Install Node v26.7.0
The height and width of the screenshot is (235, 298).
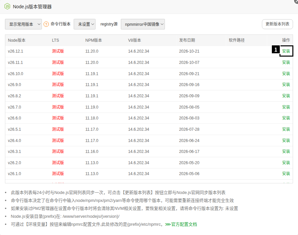tap(286, 107)
